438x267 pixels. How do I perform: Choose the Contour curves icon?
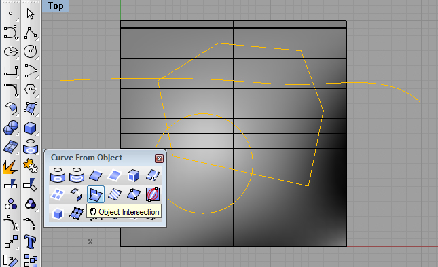click(115, 194)
